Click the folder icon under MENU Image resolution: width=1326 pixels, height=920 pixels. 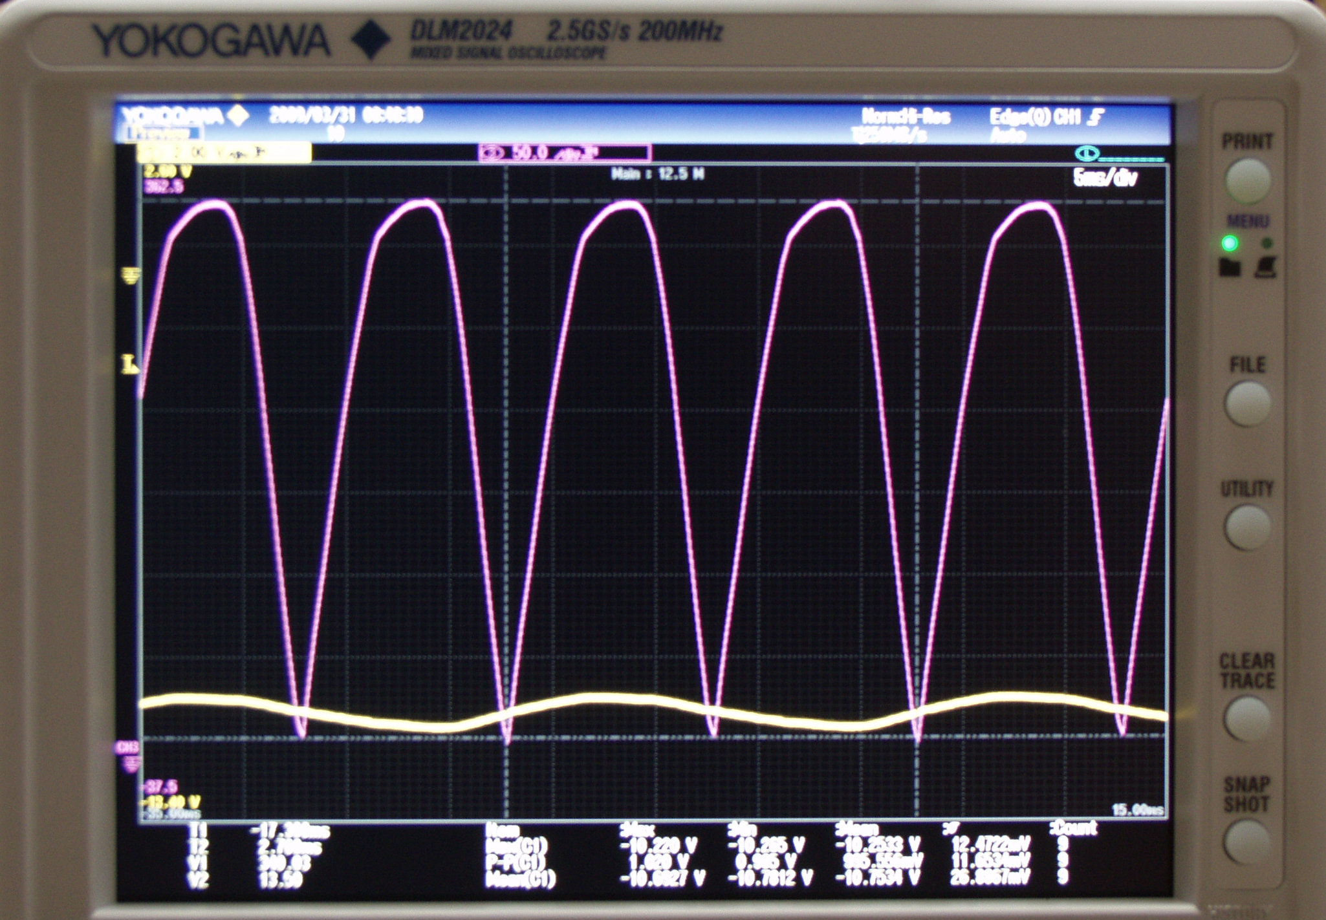click(1229, 267)
